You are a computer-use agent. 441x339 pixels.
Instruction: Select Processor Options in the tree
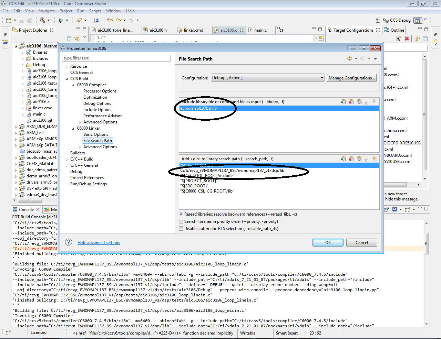point(100,91)
